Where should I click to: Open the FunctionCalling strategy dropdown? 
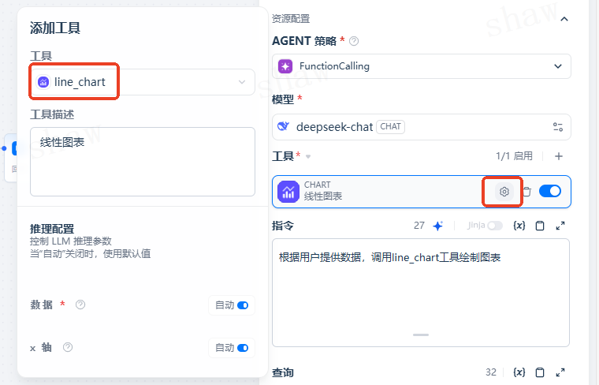point(422,66)
